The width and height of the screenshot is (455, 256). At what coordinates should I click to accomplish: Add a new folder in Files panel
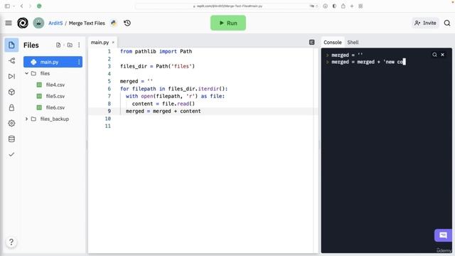70,45
